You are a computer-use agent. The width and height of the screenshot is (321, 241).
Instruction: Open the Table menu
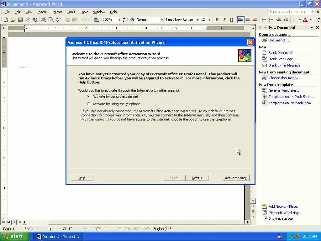tap(84, 12)
